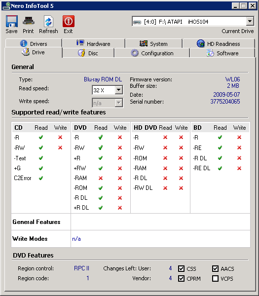
Task: Toggle the CPRM checkbox
Action: pyautogui.click(x=181, y=278)
